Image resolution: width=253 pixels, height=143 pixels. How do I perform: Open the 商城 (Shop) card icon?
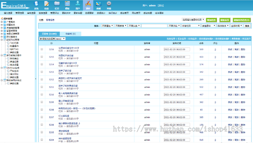[x=98, y=4]
